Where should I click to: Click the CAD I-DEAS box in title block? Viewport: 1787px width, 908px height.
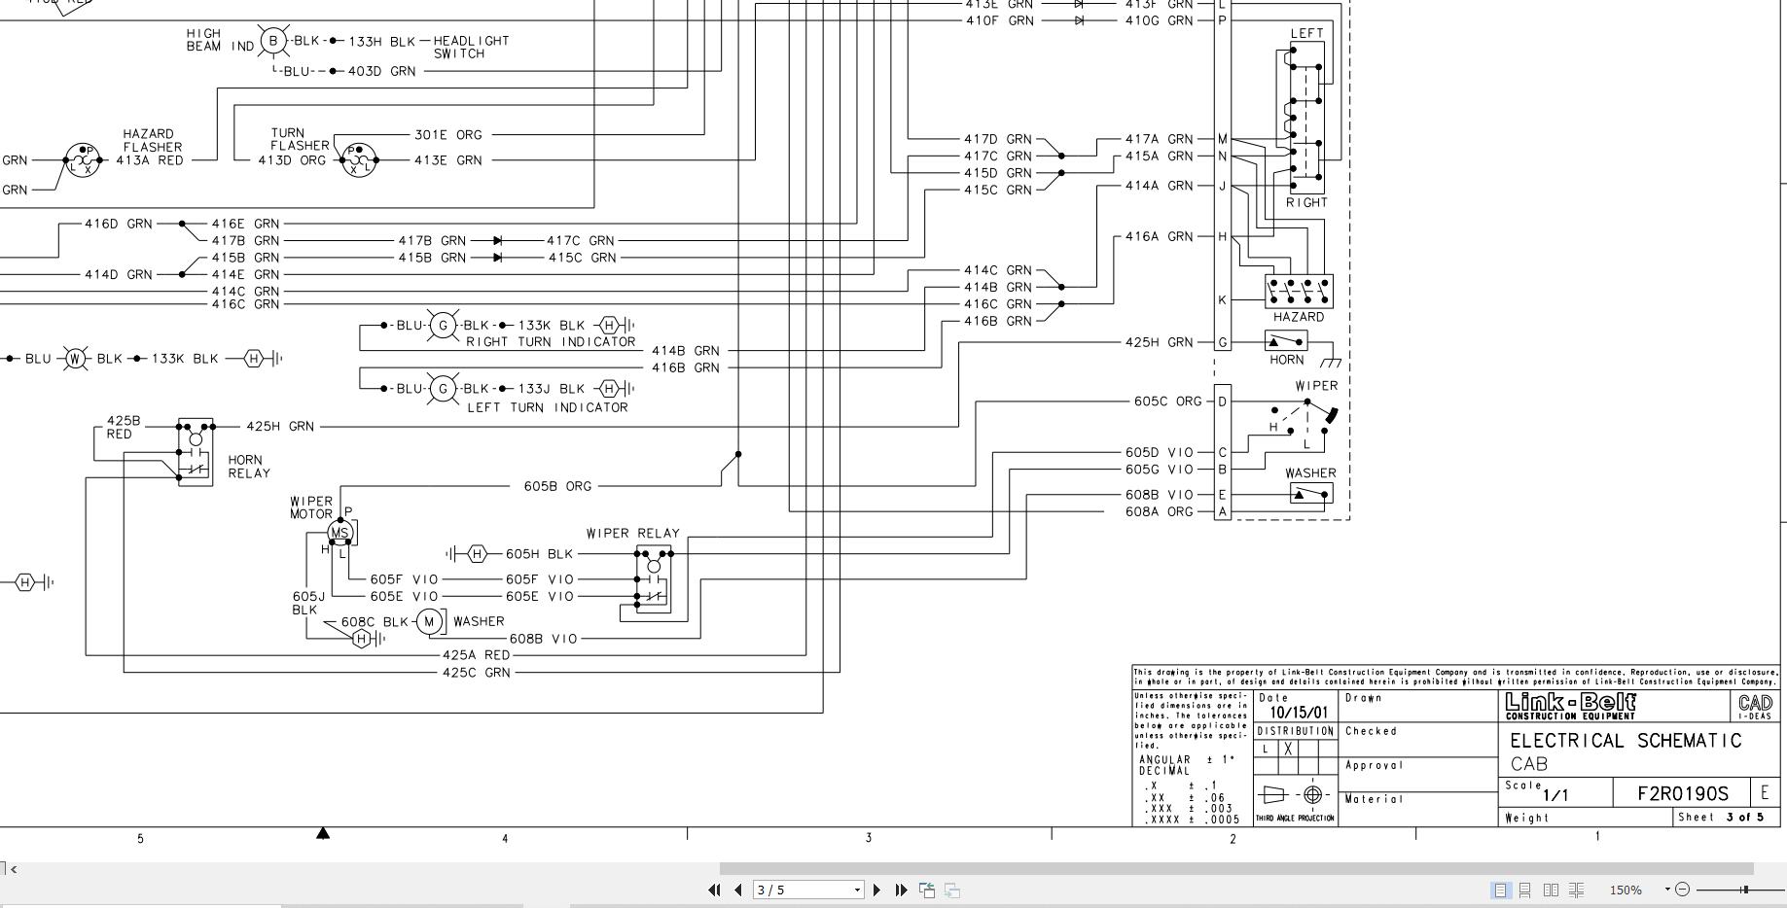1754,706
